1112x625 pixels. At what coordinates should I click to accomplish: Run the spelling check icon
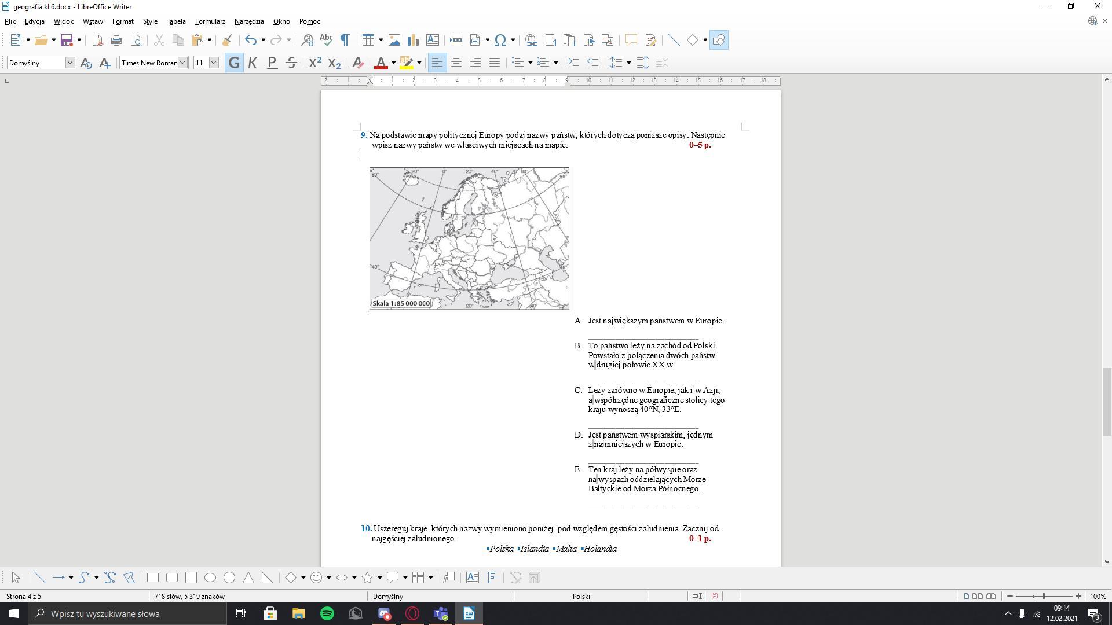tap(326, 40)
